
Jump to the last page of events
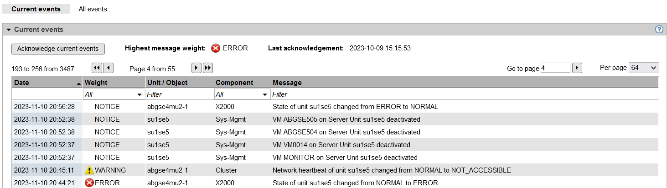tap(207, 68)
